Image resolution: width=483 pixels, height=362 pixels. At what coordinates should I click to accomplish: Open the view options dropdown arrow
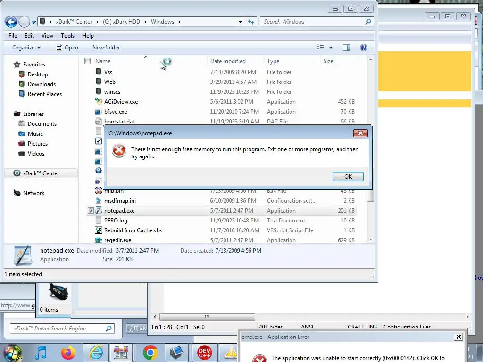(x=331, y=48)
